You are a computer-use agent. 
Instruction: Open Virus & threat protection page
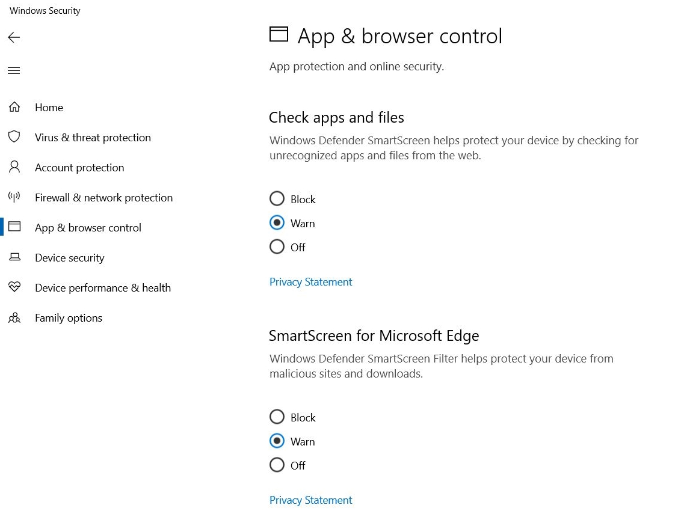pos(93,138)
